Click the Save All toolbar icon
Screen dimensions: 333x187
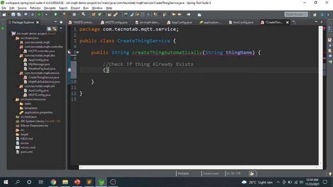coord(19,15)
